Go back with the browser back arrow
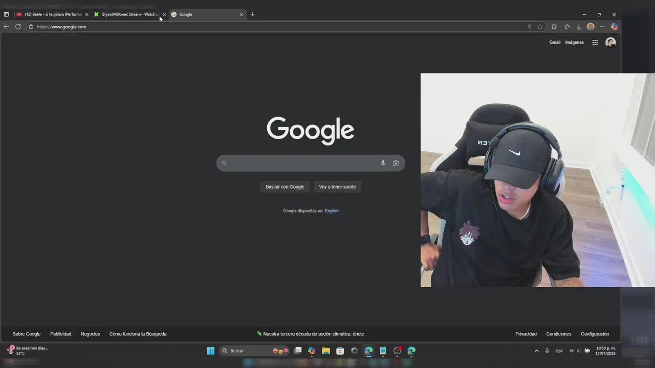This screenshot has width=655, height=368. click(x=6, y=27)
